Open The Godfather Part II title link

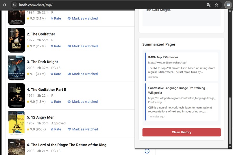(x=46, y=89)
